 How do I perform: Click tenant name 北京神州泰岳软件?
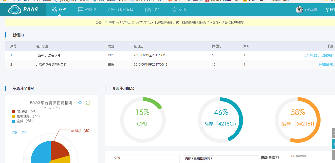[48, 55]
